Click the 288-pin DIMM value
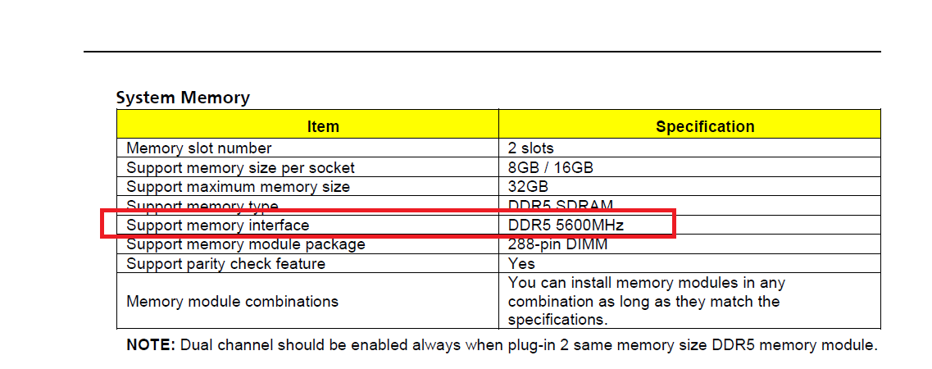 point(557,244)
